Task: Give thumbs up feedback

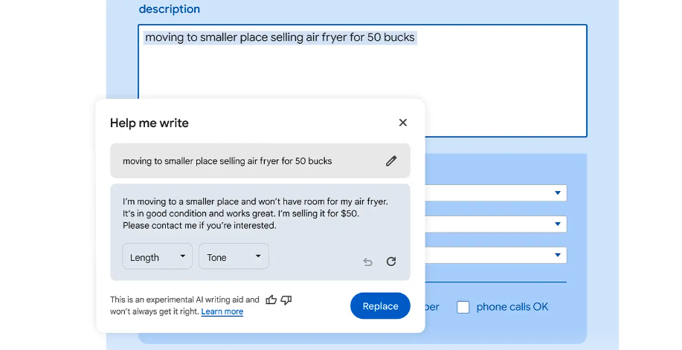Action: pyautogui.click(x=271, y=299)
